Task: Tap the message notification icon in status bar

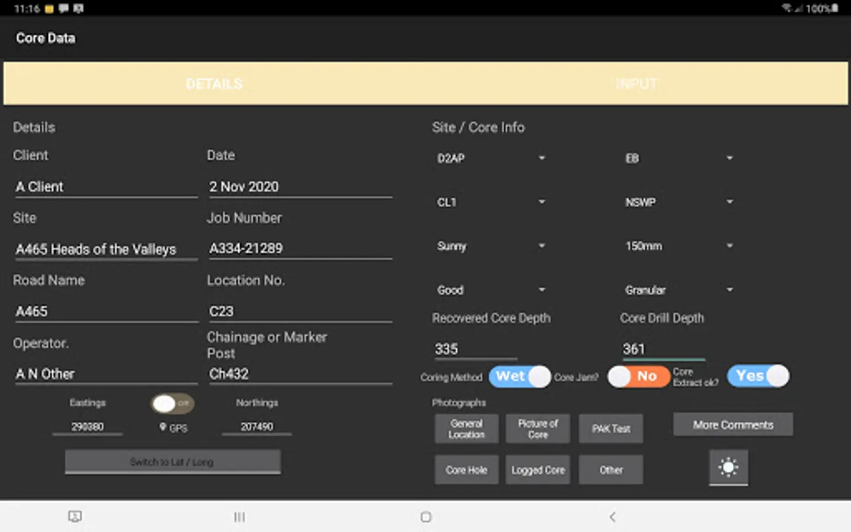Action: tap(64, 8)
